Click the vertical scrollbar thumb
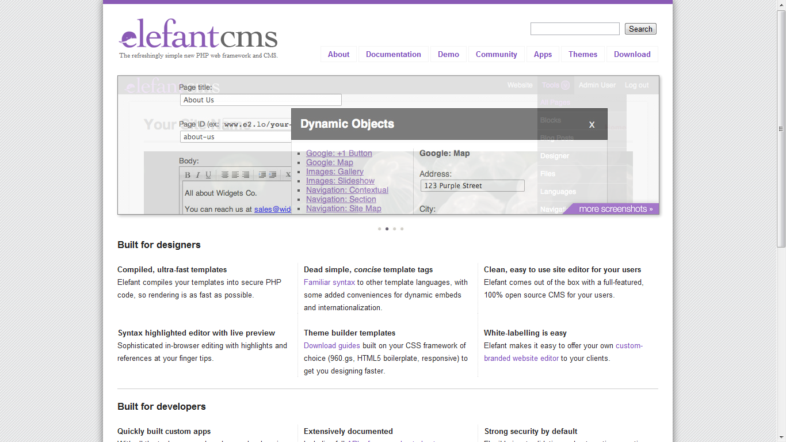This screenshot has width=786, height=442. click(781, 129)
